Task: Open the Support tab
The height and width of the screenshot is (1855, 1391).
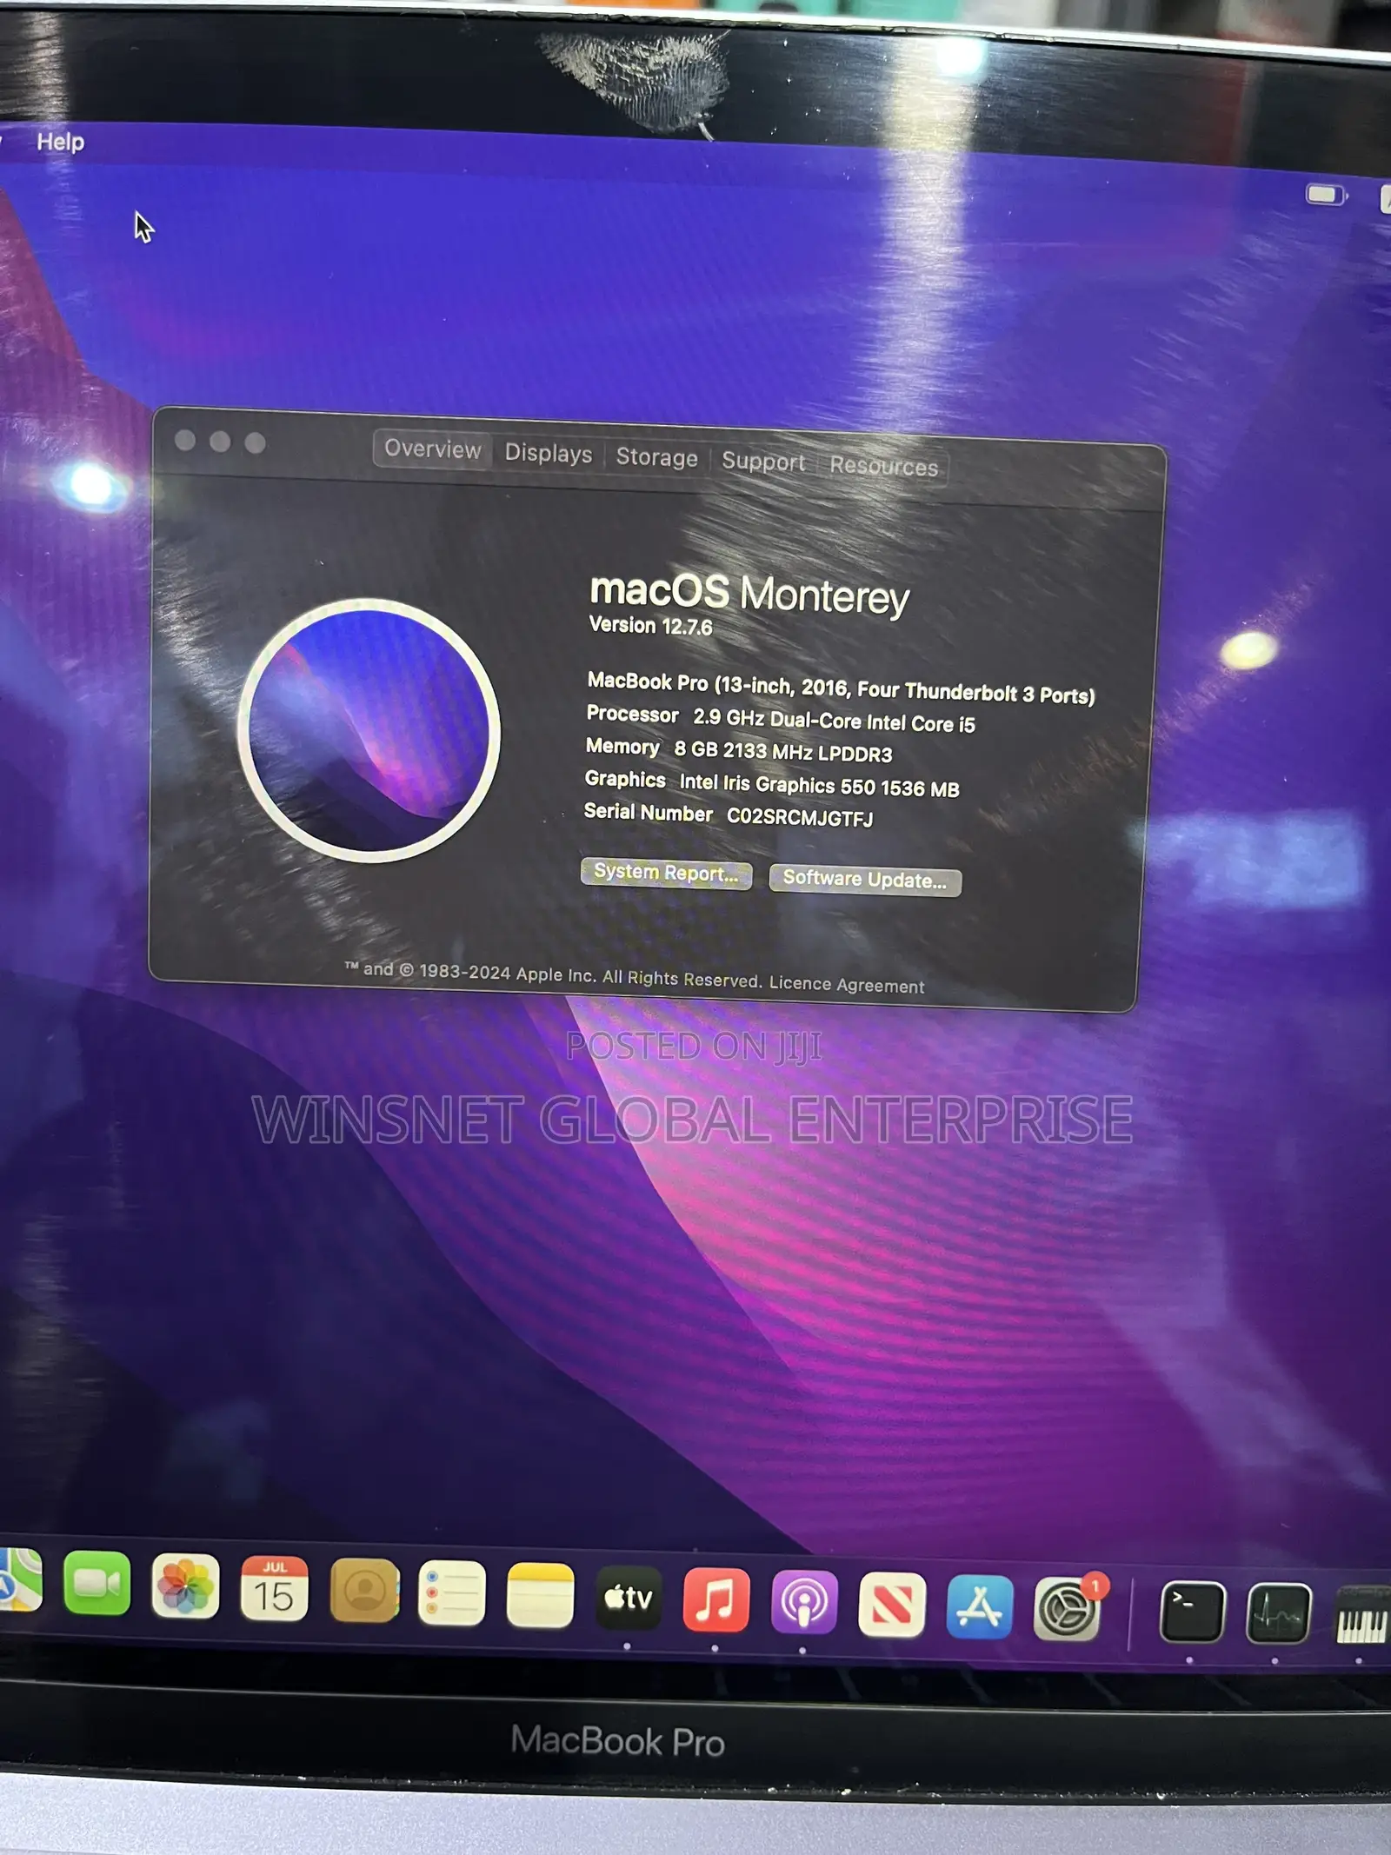Action: tap(763, 462)
